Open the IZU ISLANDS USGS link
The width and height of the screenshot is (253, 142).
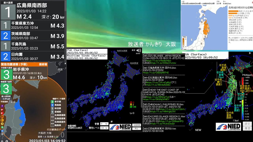coord(163,63)
